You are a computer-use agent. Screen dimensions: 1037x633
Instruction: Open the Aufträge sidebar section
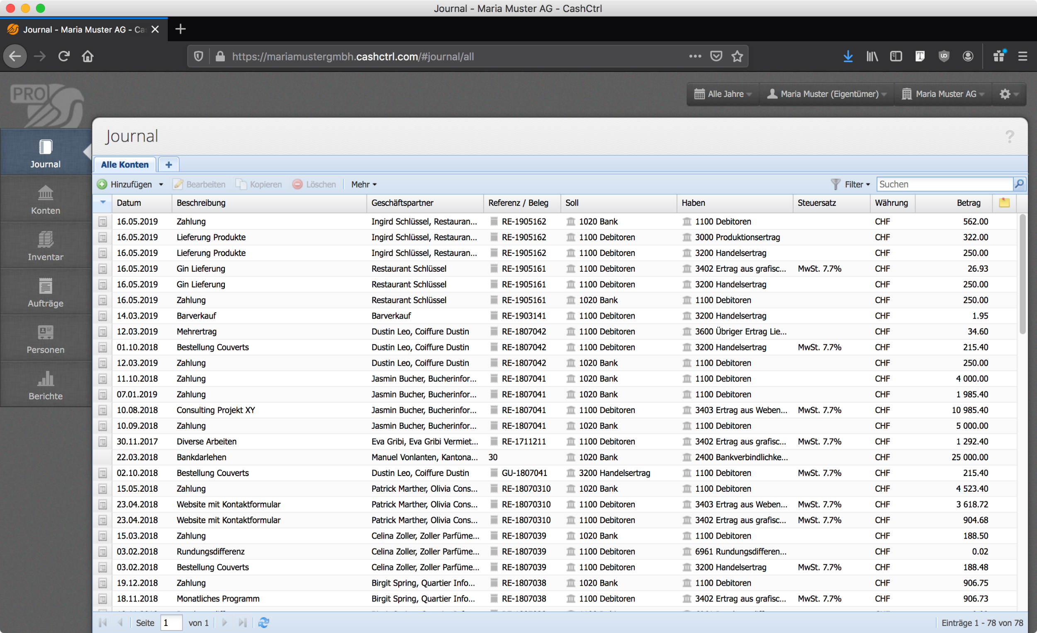click(x=46, y=292)
